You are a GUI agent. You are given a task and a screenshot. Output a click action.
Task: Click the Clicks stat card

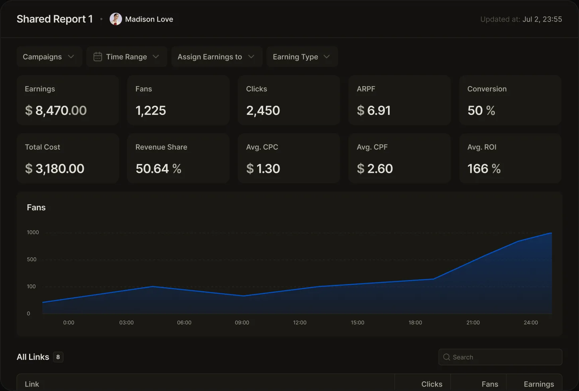pyautogui.click(x=289, y=100)
